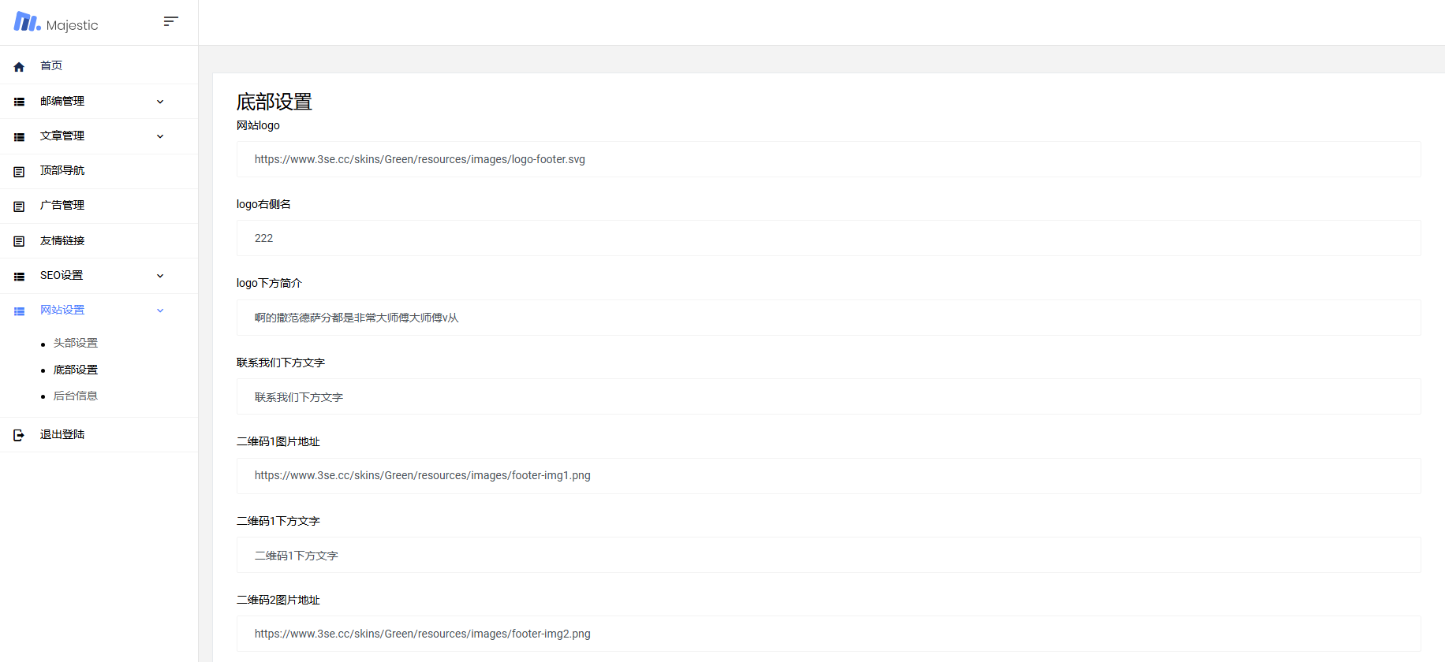Click the document icon beside 友情链接
The image size is (1445, 662).
pyautogui.click(x=19, y=241)
